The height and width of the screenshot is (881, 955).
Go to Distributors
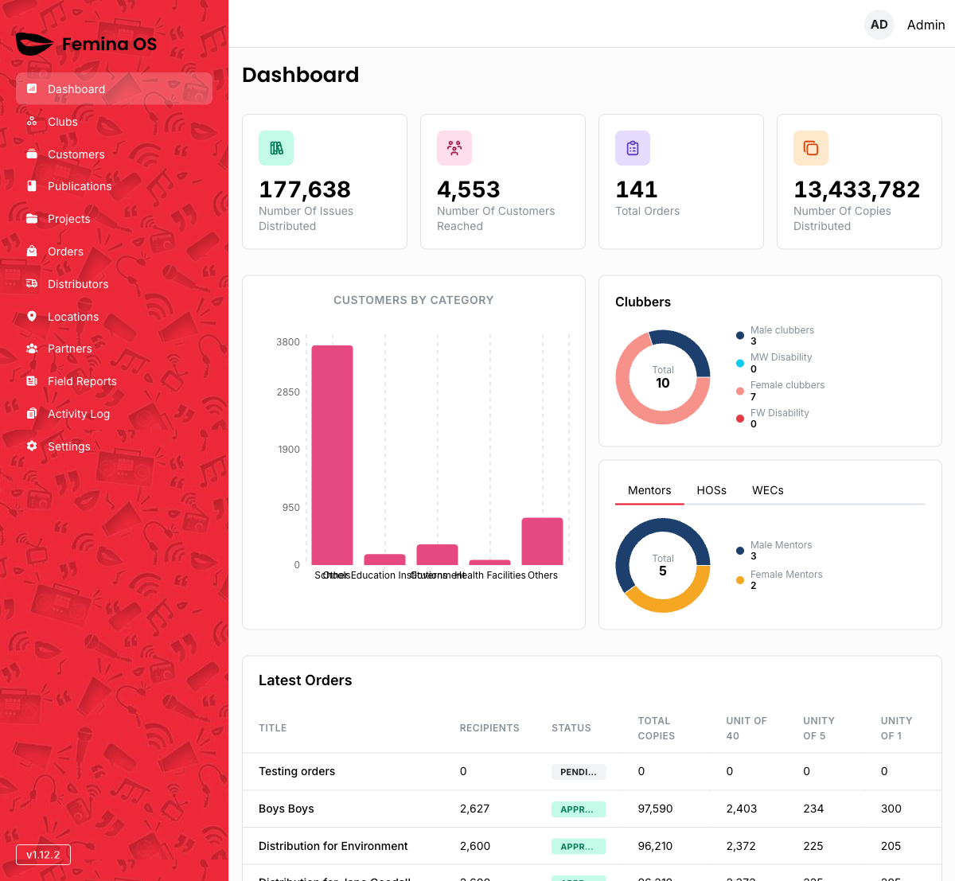[114, 284]
